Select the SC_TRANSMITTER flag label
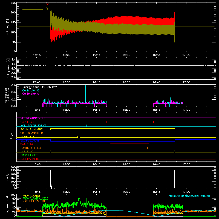219x219 pixels. click(31, 133)
